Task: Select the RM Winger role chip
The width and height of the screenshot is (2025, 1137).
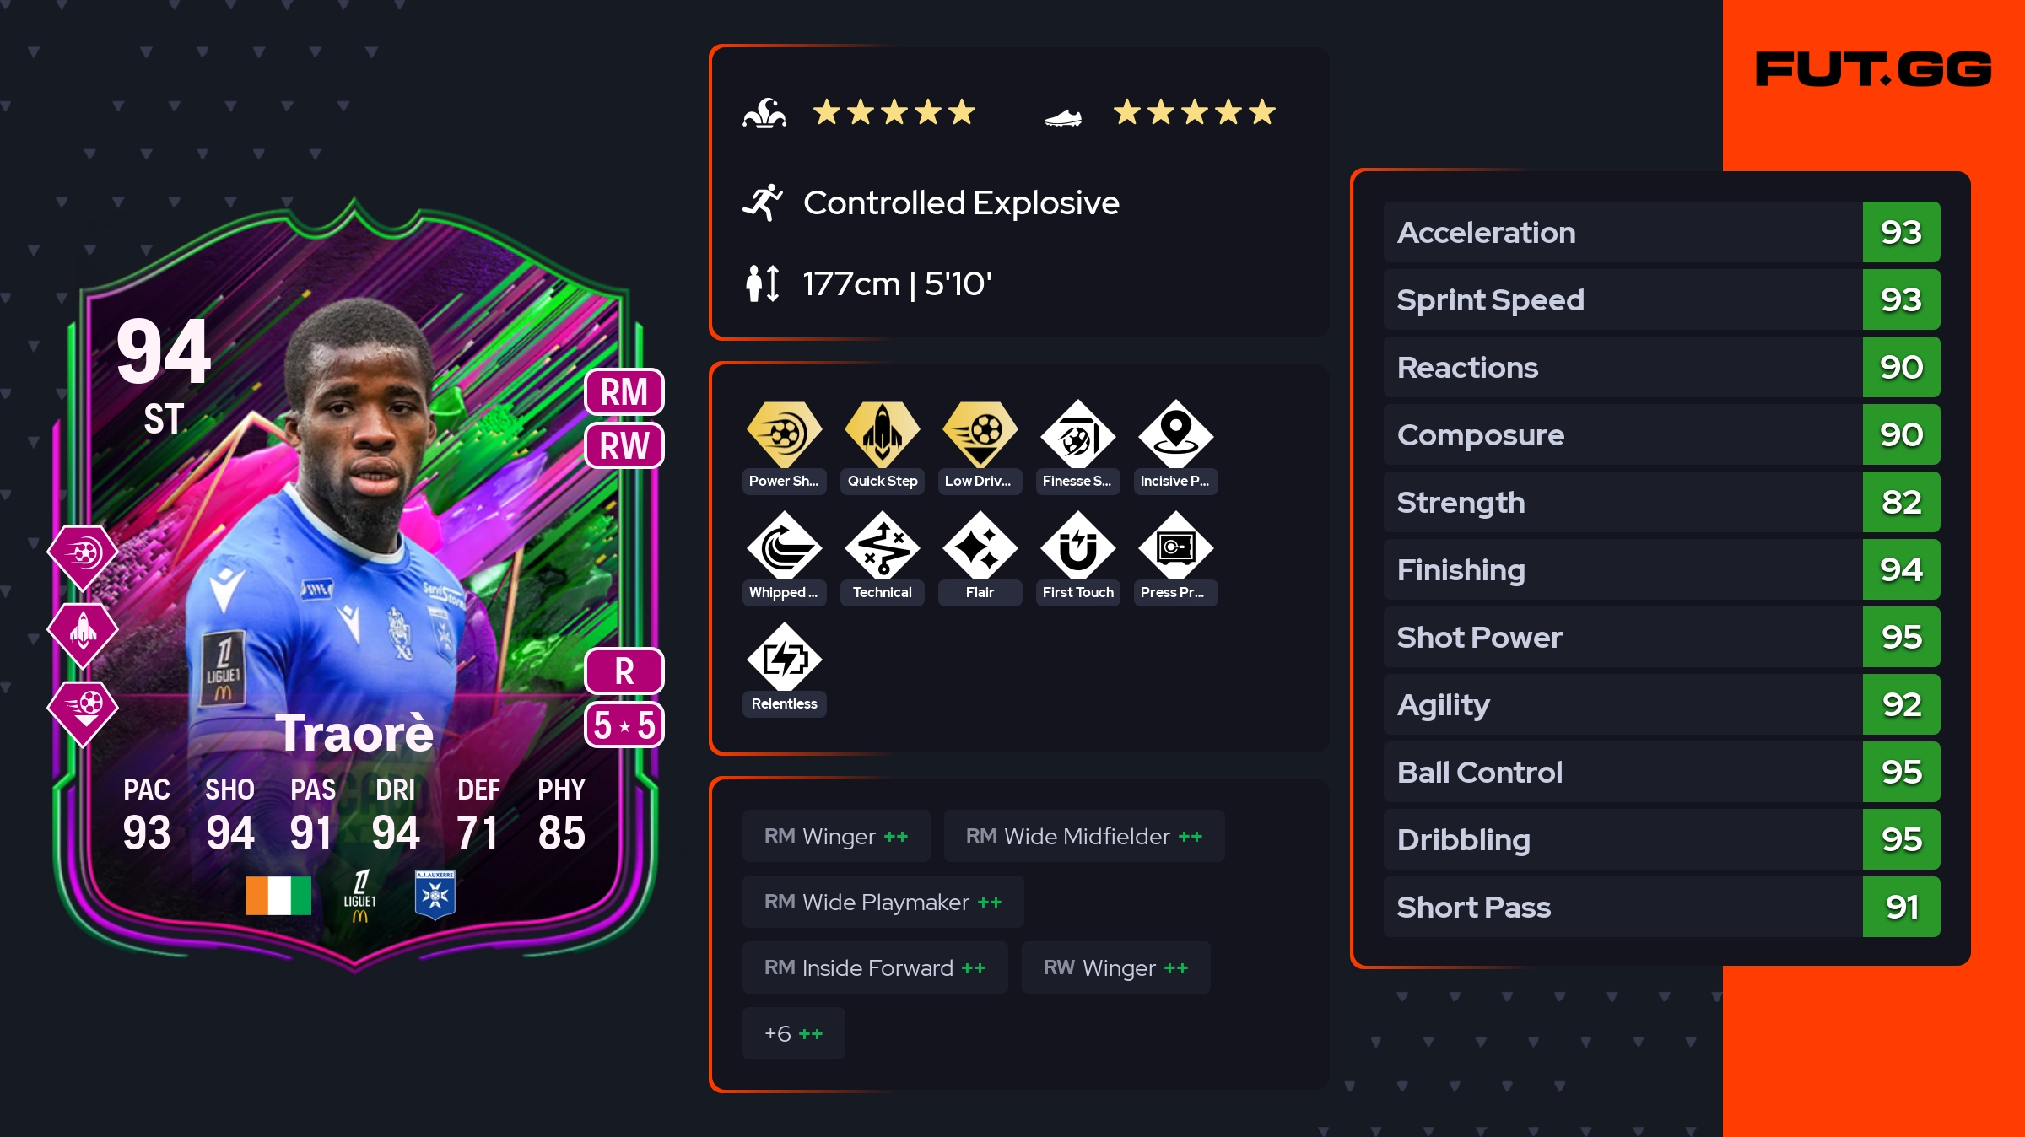Action: pyautogui.click(x=836, y=836)
